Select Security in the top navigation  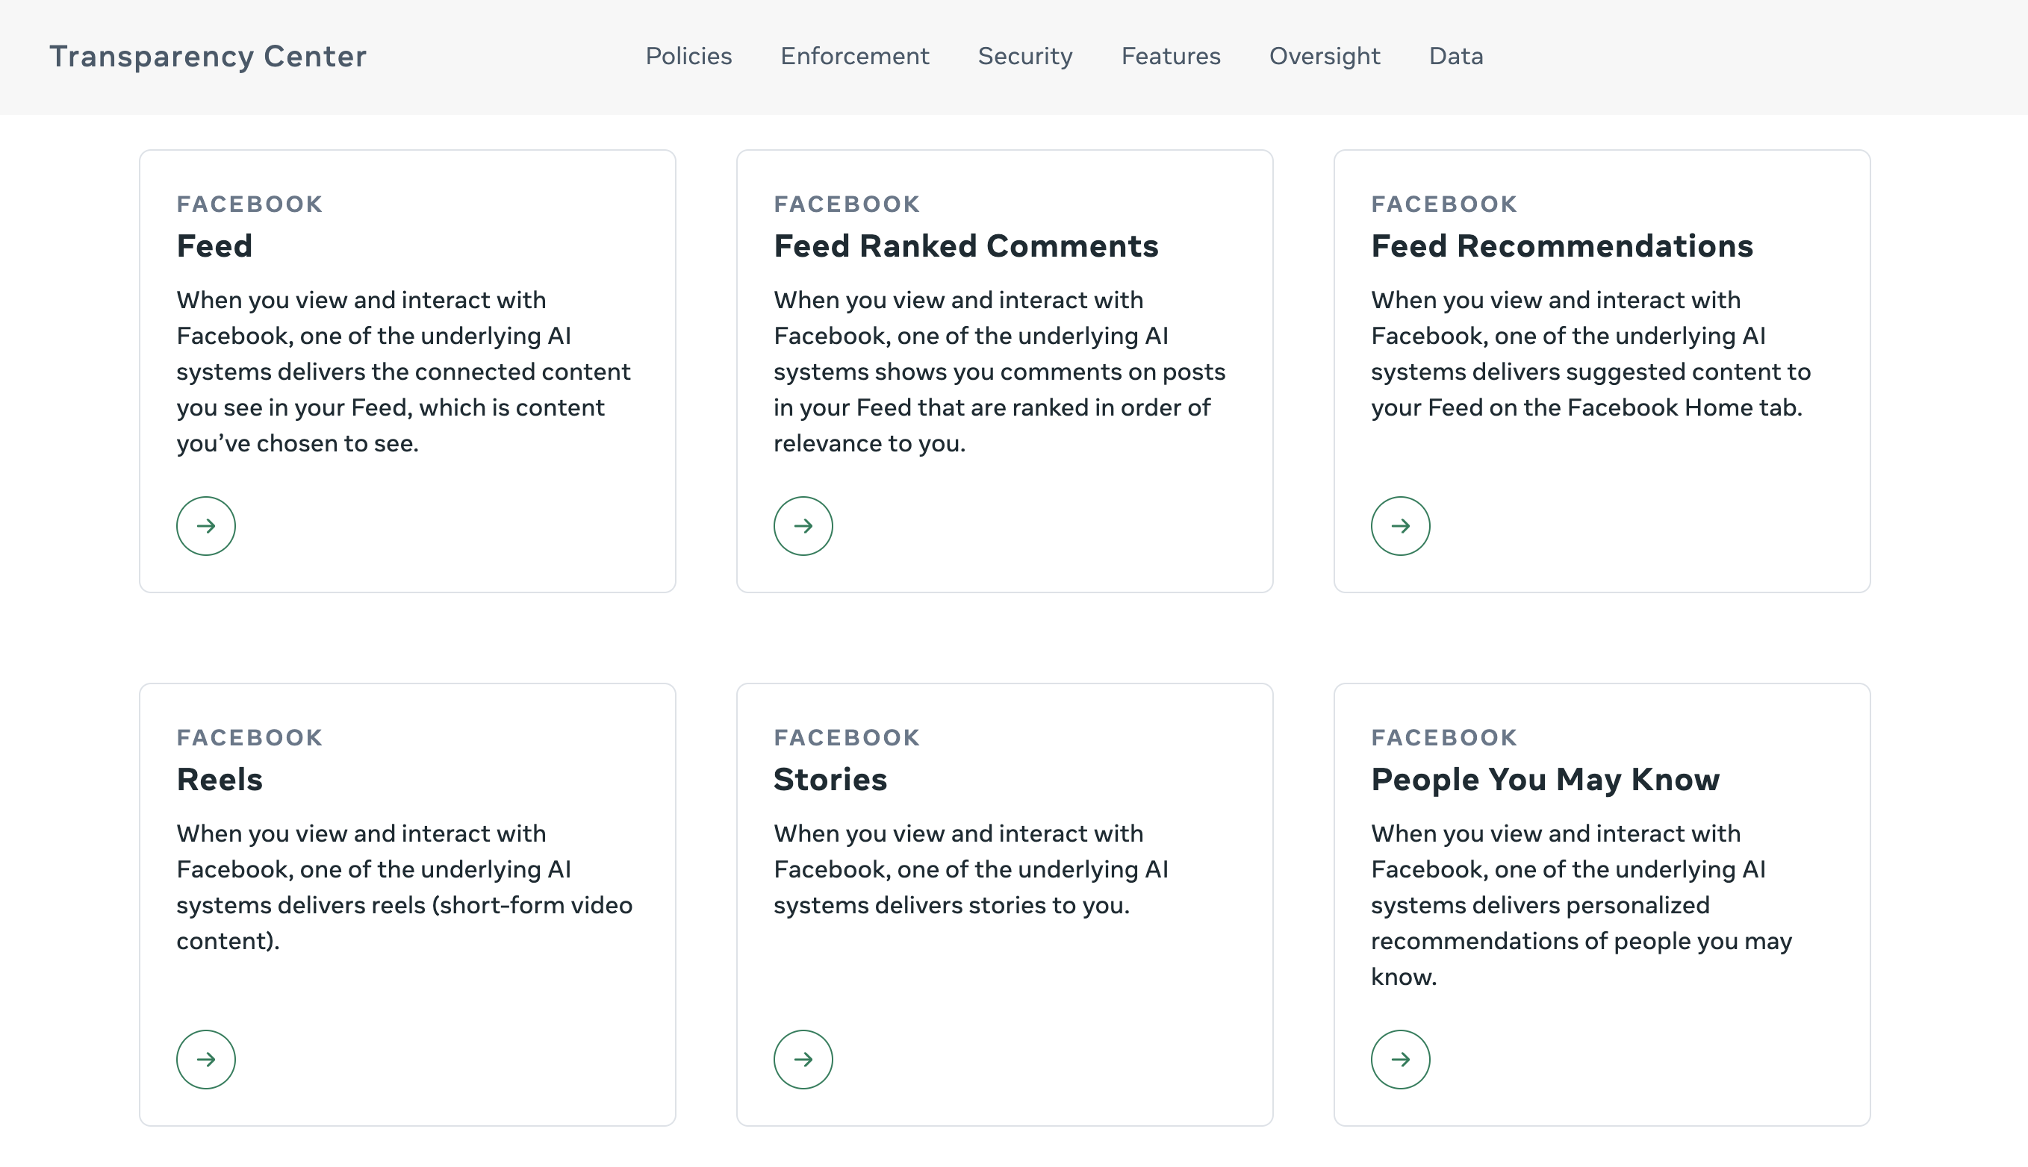(x=1024, y=56)
